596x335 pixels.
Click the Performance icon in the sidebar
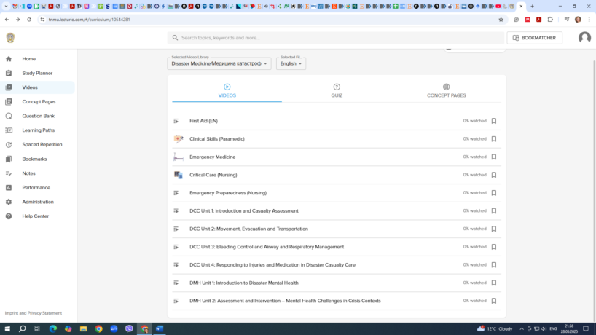[9, 188]
